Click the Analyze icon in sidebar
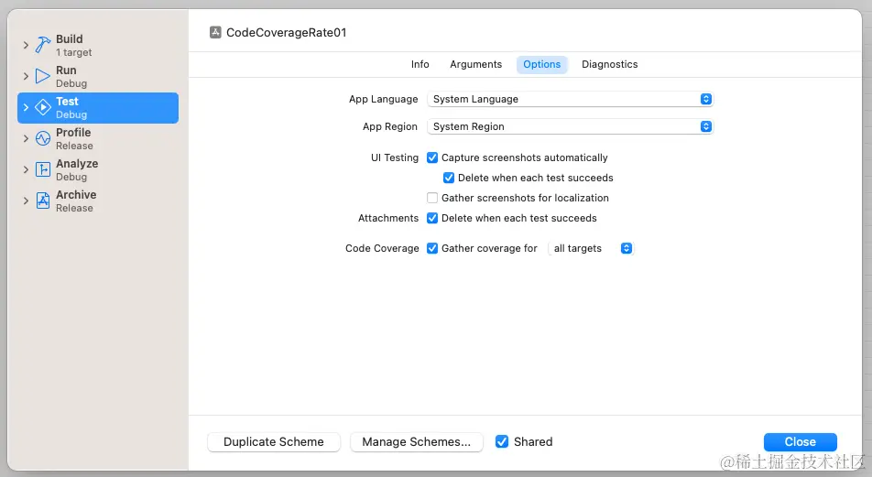 [x=43, y=169]
